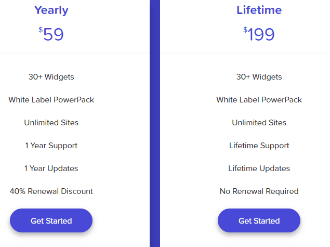
Task: Select the Lifetime Updates feature
Action: [259, 168]
